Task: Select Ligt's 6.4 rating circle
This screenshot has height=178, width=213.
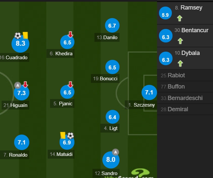Action: coord(113,117)
